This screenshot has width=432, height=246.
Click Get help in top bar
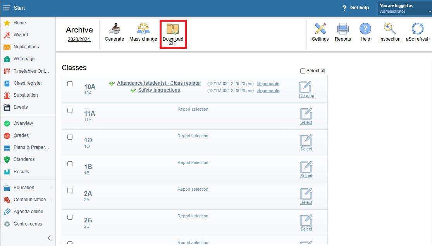point(356,8)
